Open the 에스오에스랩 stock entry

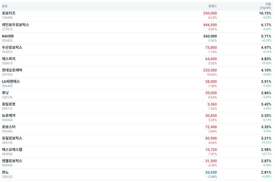click(12, 150)
